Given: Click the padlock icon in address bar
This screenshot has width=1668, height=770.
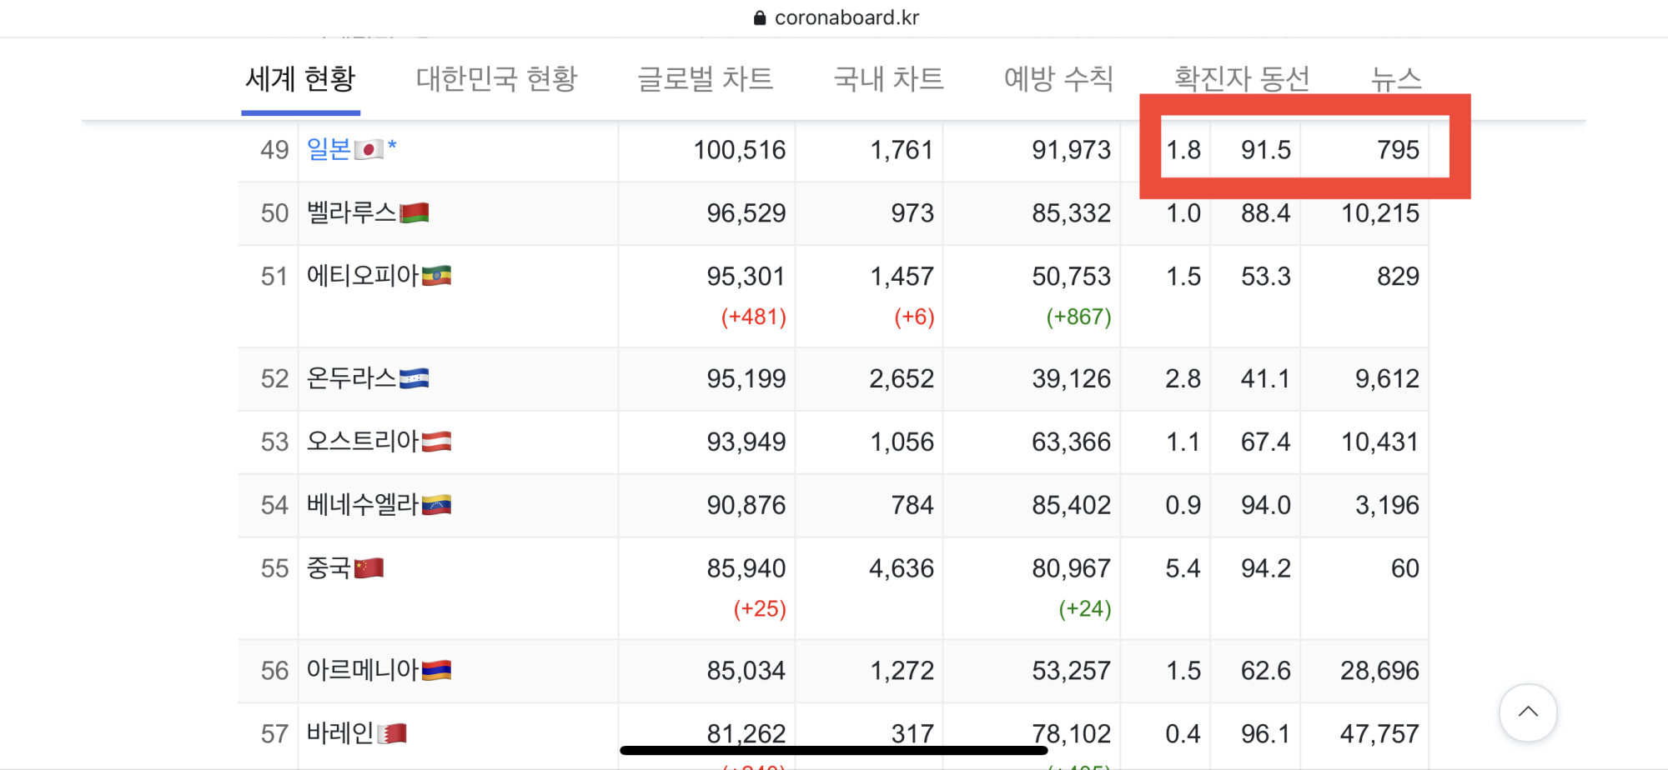Looking at the screenshot, I should pos(759,17).
